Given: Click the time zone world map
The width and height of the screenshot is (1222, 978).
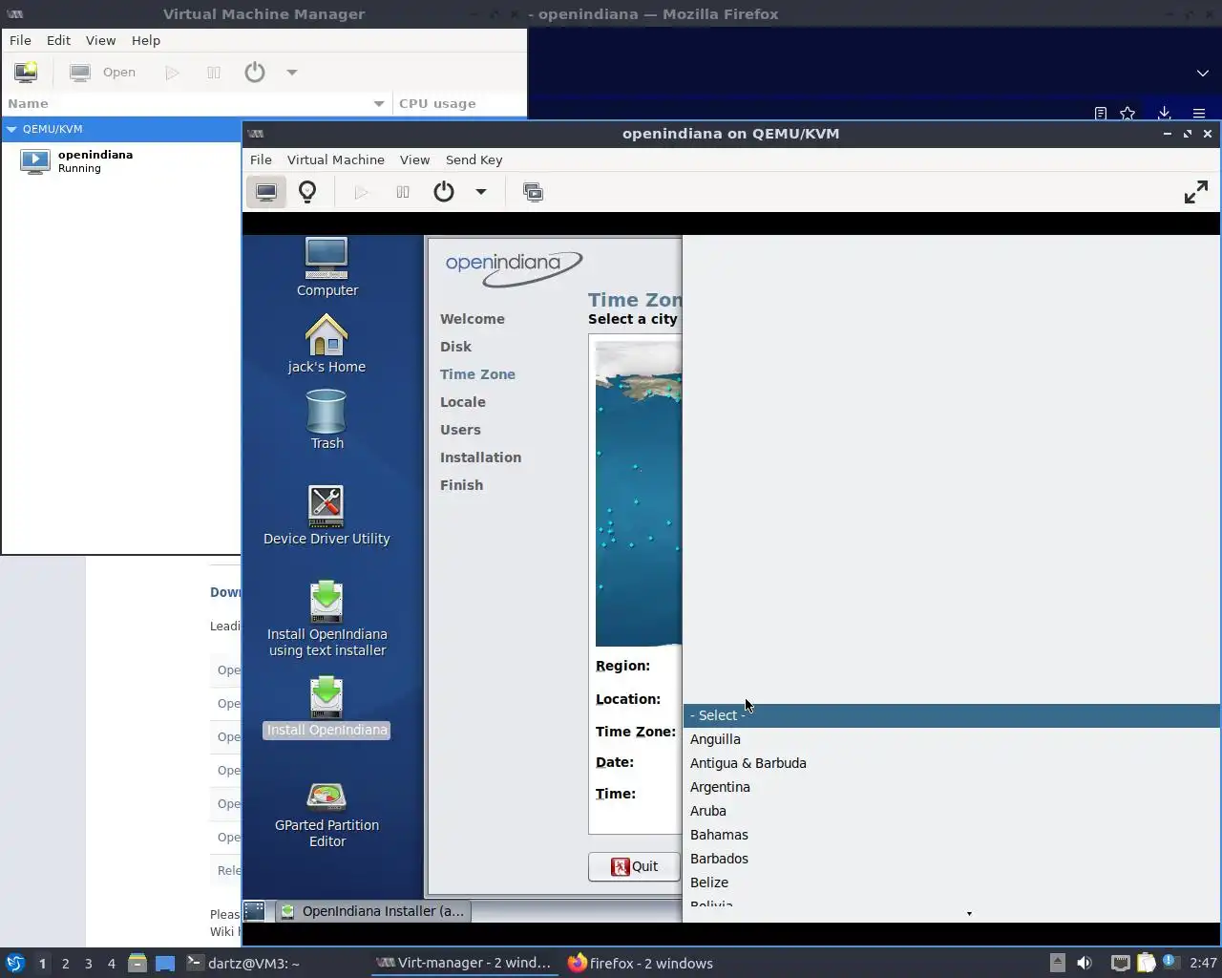Looking at the screenshot, I should coord(639,494).
